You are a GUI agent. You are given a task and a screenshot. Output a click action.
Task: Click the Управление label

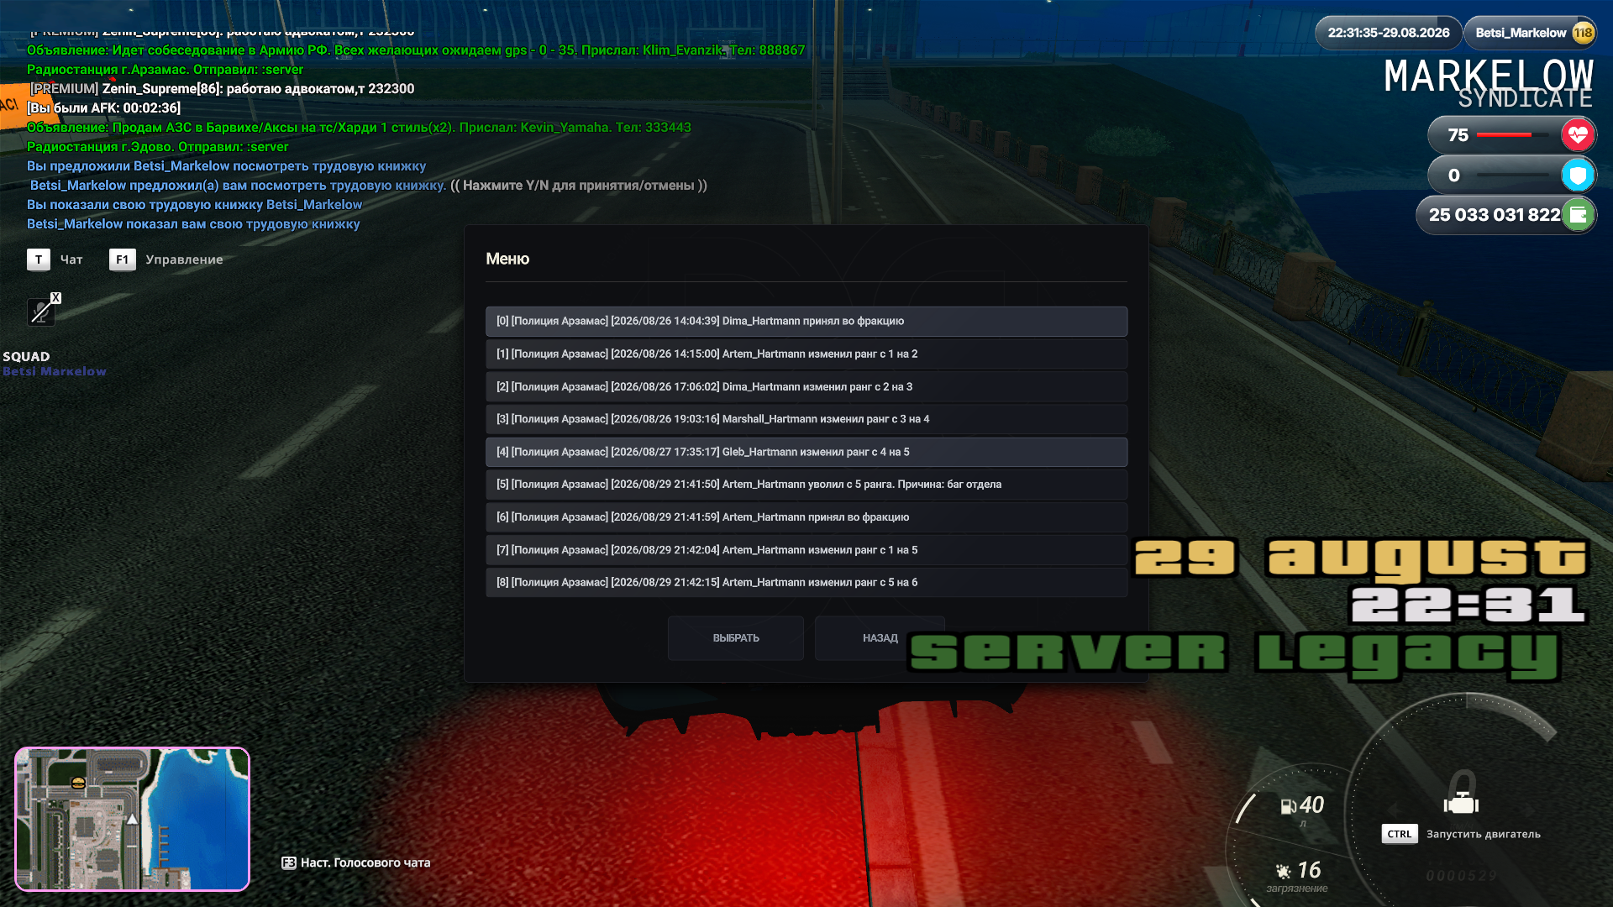click(184, 260)
